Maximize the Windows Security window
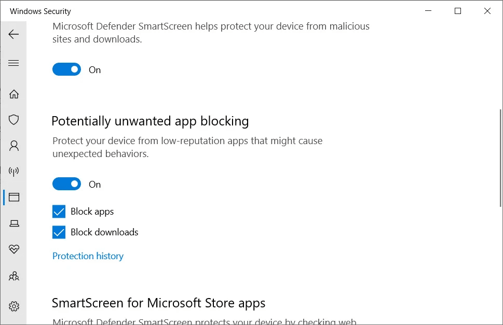The width and height of the screenshot is (503, 325). click(x=458, y=11)
